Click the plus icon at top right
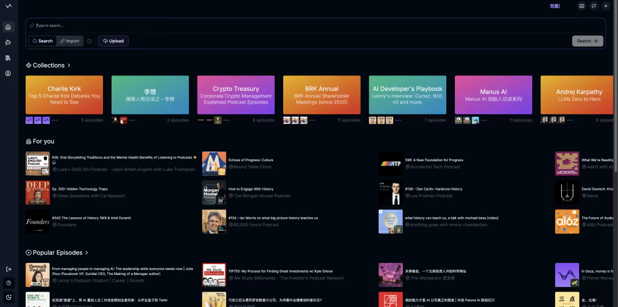618x307 pixels. 606,6
